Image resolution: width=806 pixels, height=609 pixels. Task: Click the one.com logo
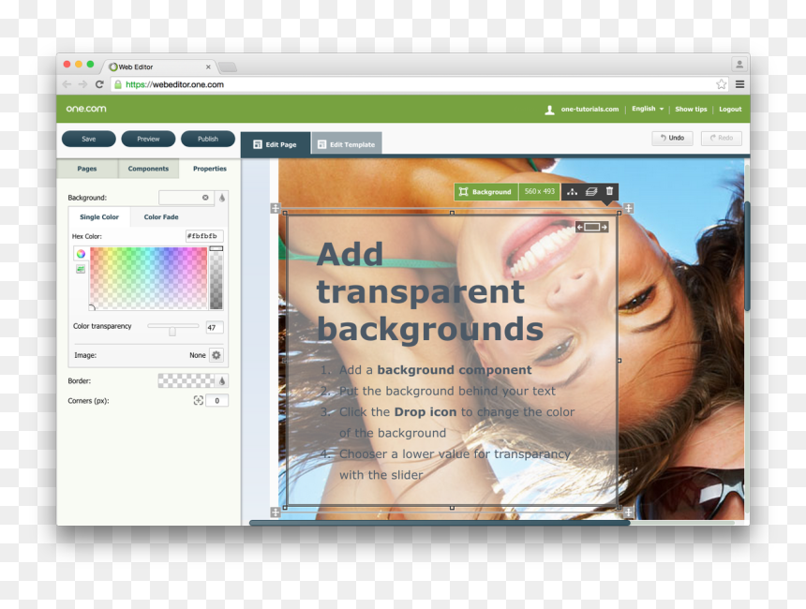[x=86, y=109]
